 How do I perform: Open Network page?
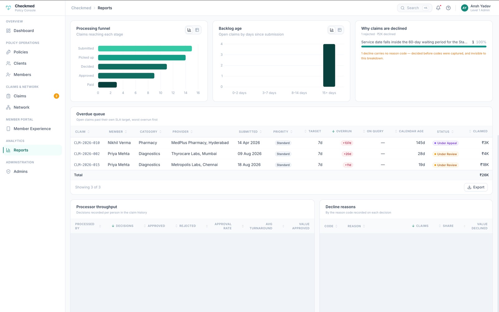tap(32, 107)
